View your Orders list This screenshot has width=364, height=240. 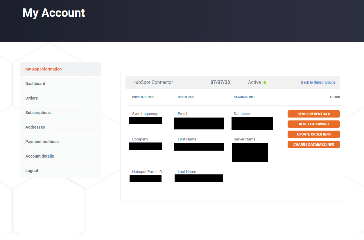click(31, 98)
